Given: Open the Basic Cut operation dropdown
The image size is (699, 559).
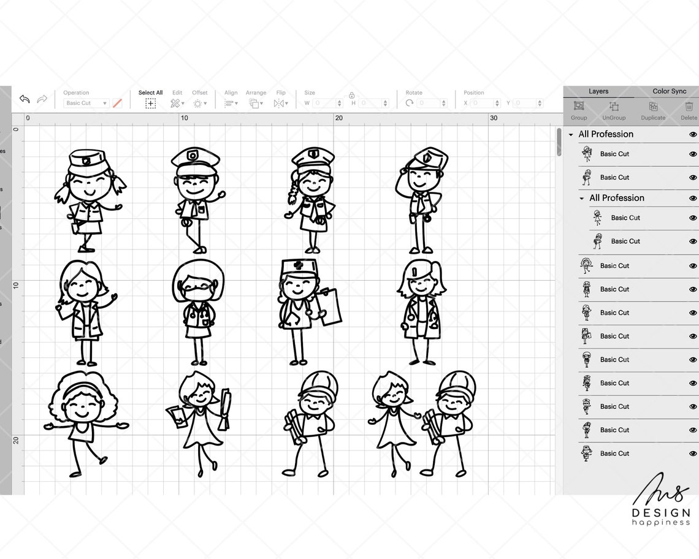Looking at the screenshot, I should point(85,102).
